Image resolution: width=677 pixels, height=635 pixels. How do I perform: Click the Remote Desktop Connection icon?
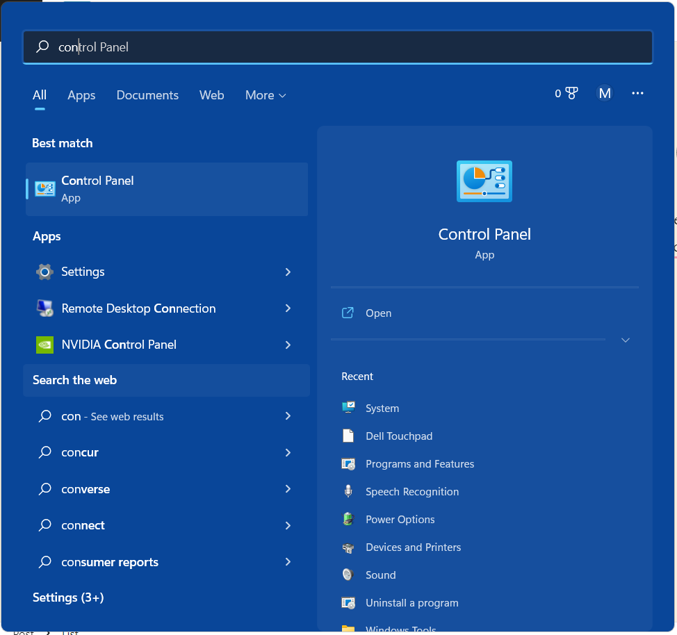pos(44,308)
